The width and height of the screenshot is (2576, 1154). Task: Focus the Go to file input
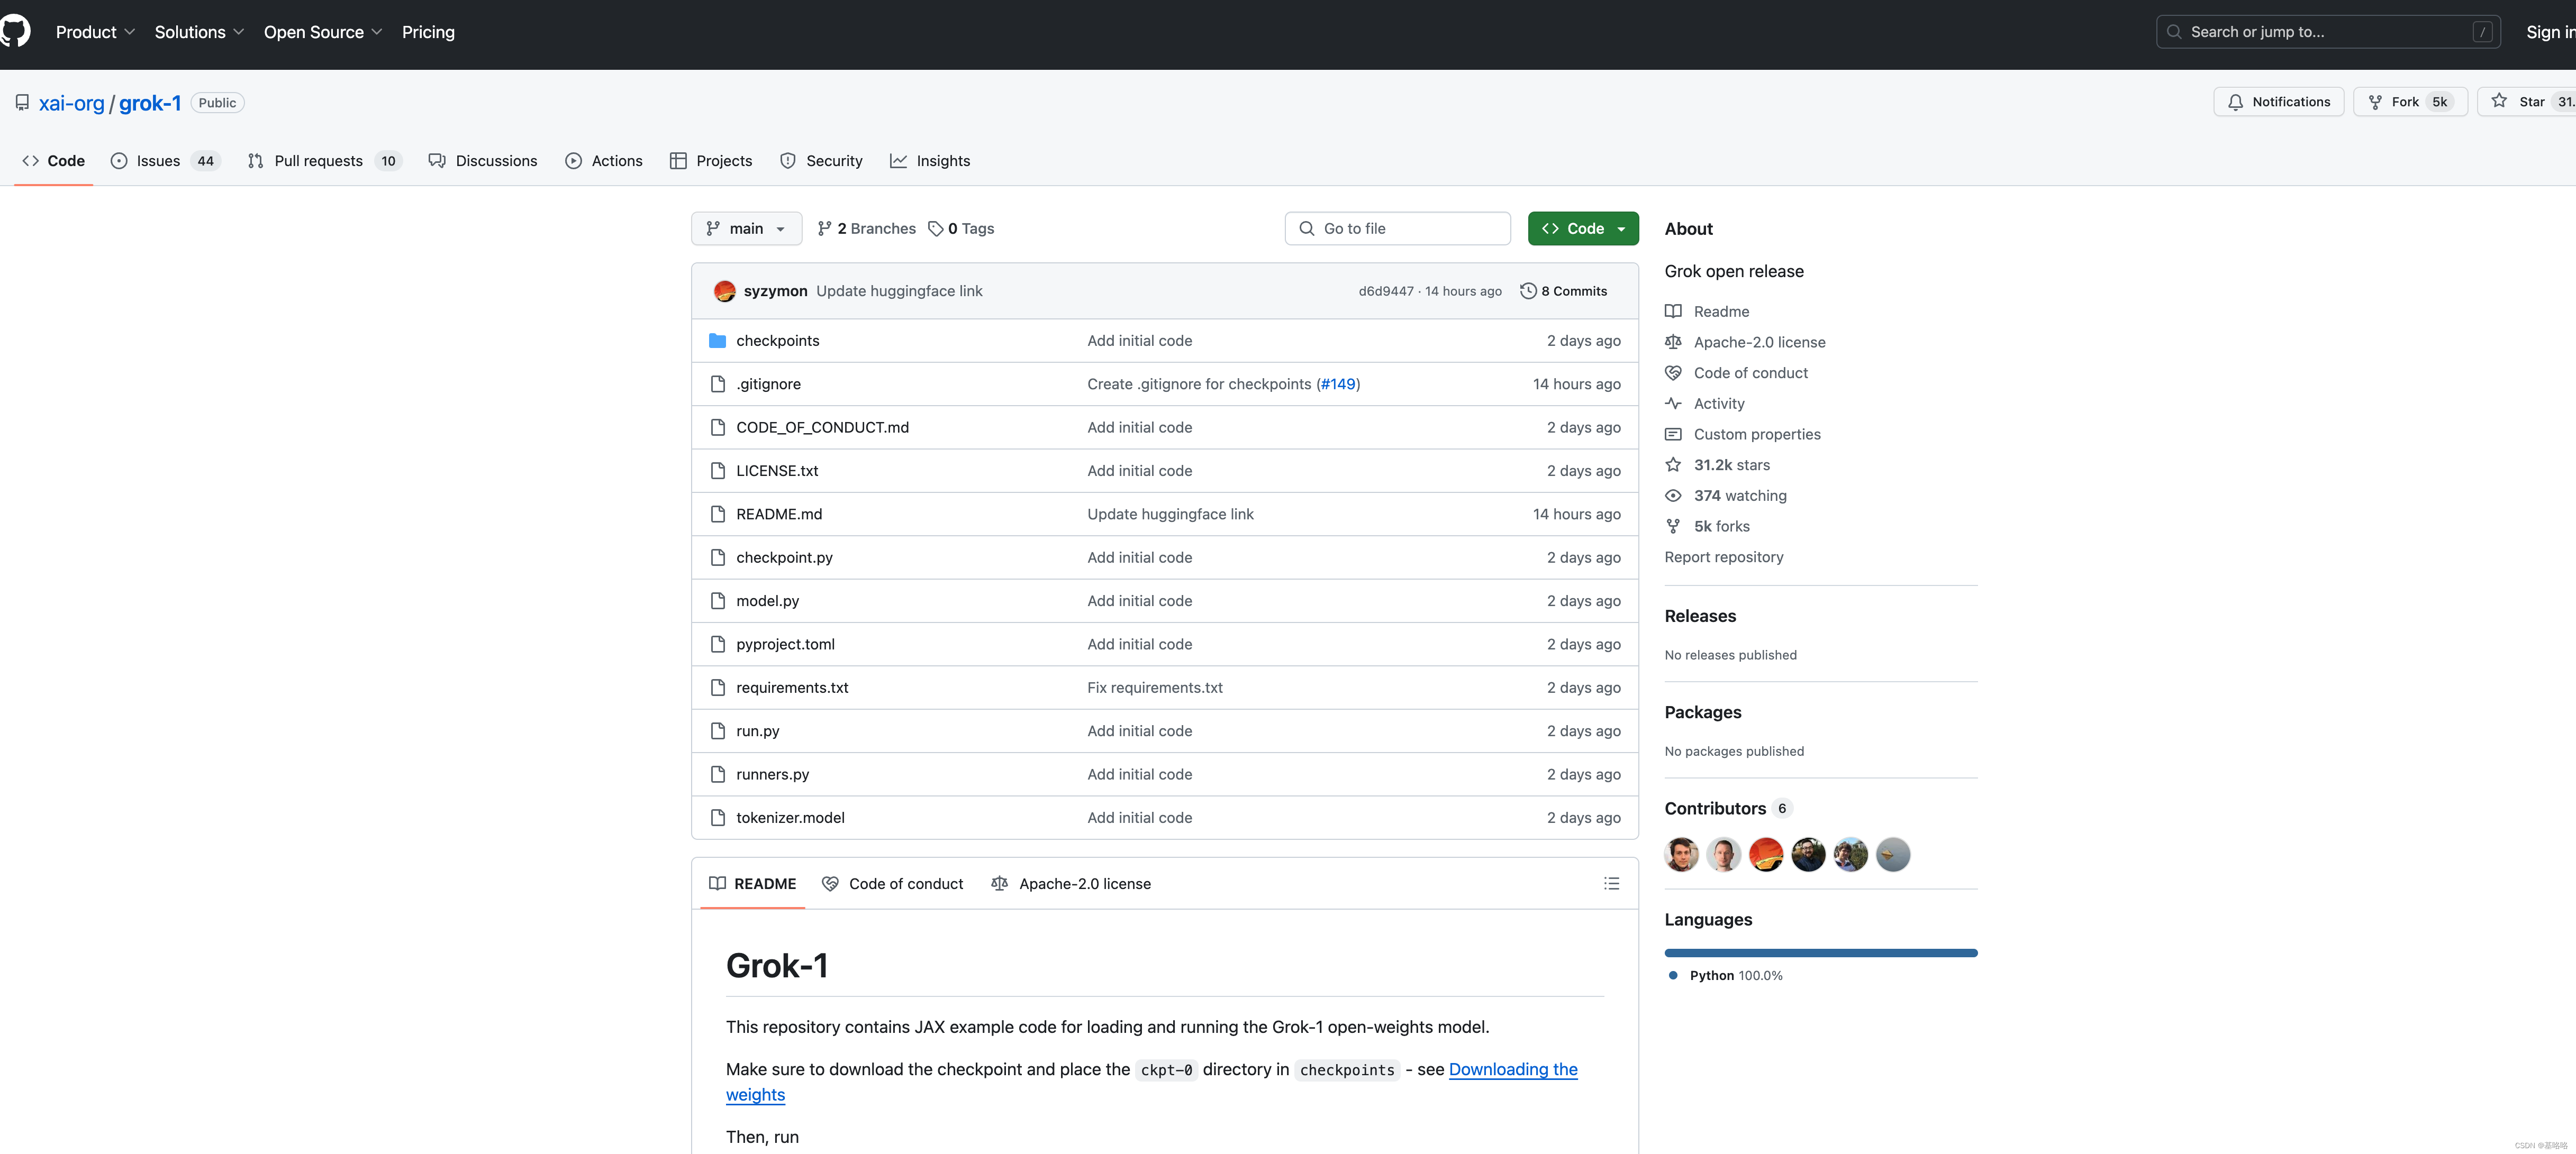point(1397,229)
